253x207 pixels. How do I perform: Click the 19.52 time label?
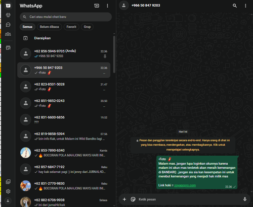pos(104,117)
